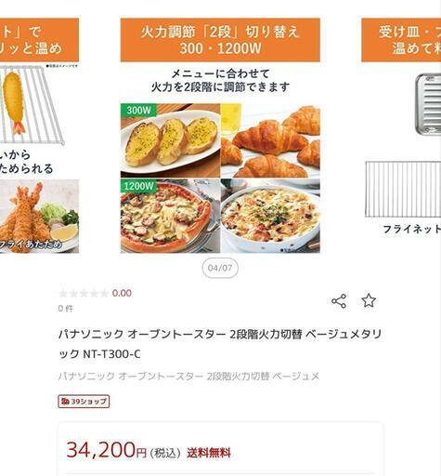Click the 34,200円 price
The image size is (441, 476).
[x=106, y=450]
